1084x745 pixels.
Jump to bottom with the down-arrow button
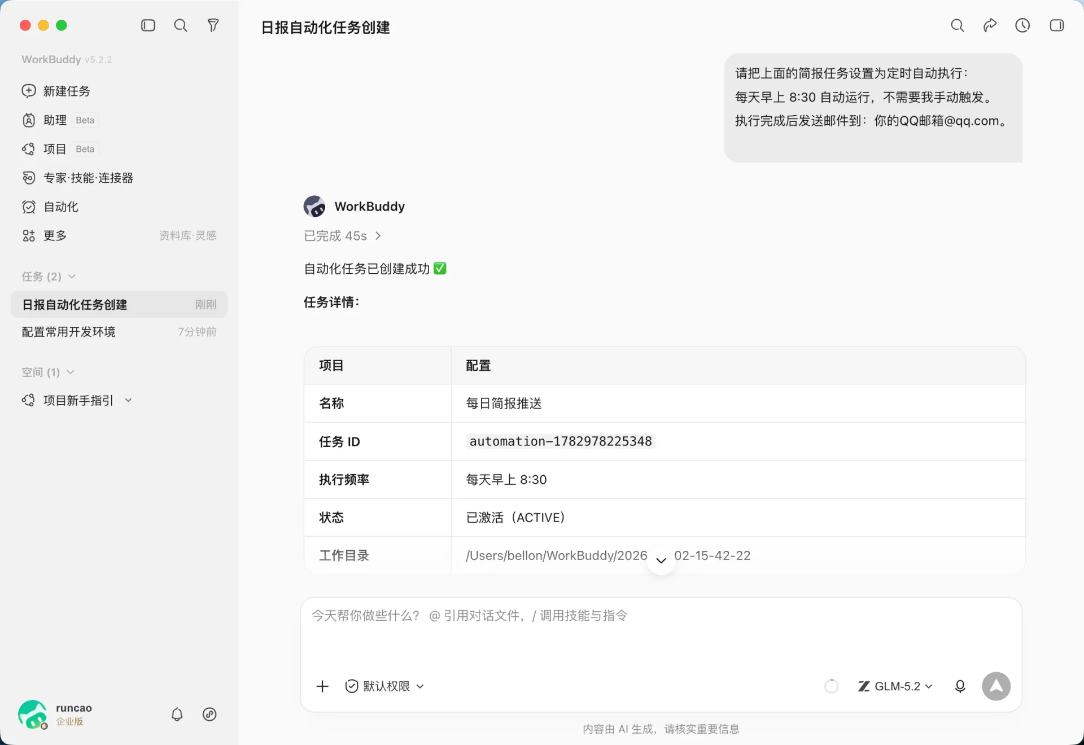[x=661, y=560]
